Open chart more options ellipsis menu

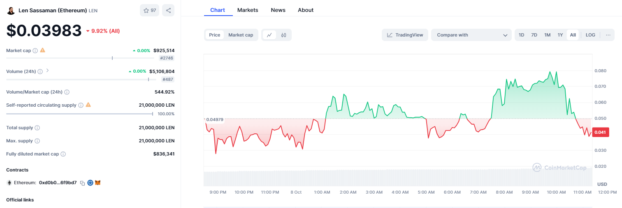608,35
